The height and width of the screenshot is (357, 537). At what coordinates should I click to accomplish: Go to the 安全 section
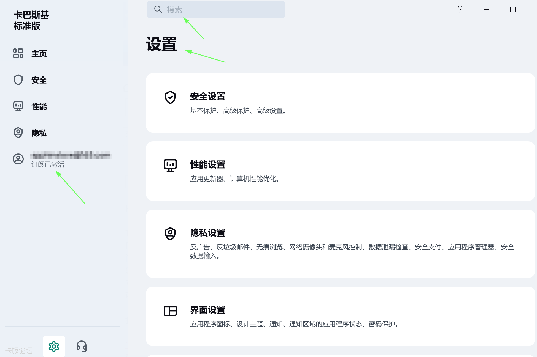pos(39,80)
